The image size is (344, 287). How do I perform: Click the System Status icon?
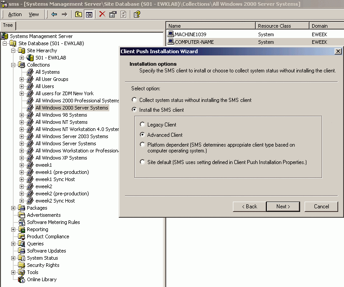click(x=21, y=258)
